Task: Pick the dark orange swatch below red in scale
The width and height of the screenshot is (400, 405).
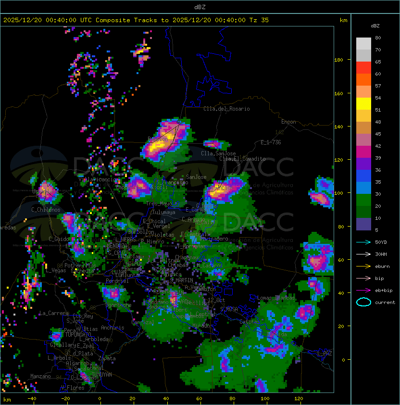Action: [x=363, y=80]
